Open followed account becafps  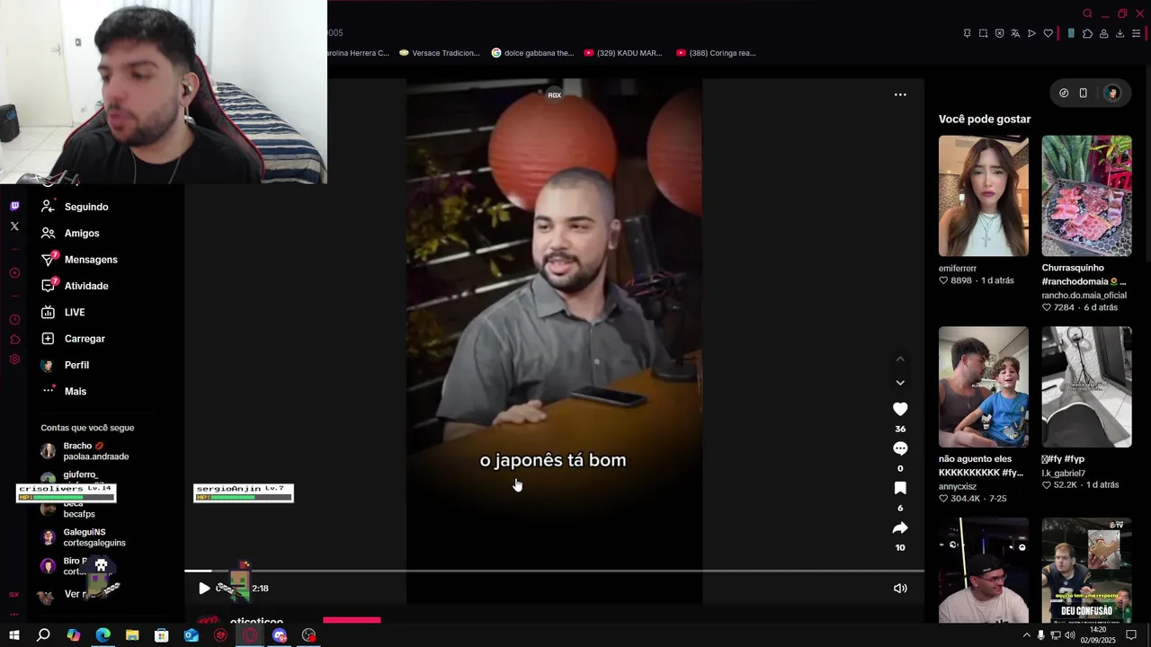point(68,509)
